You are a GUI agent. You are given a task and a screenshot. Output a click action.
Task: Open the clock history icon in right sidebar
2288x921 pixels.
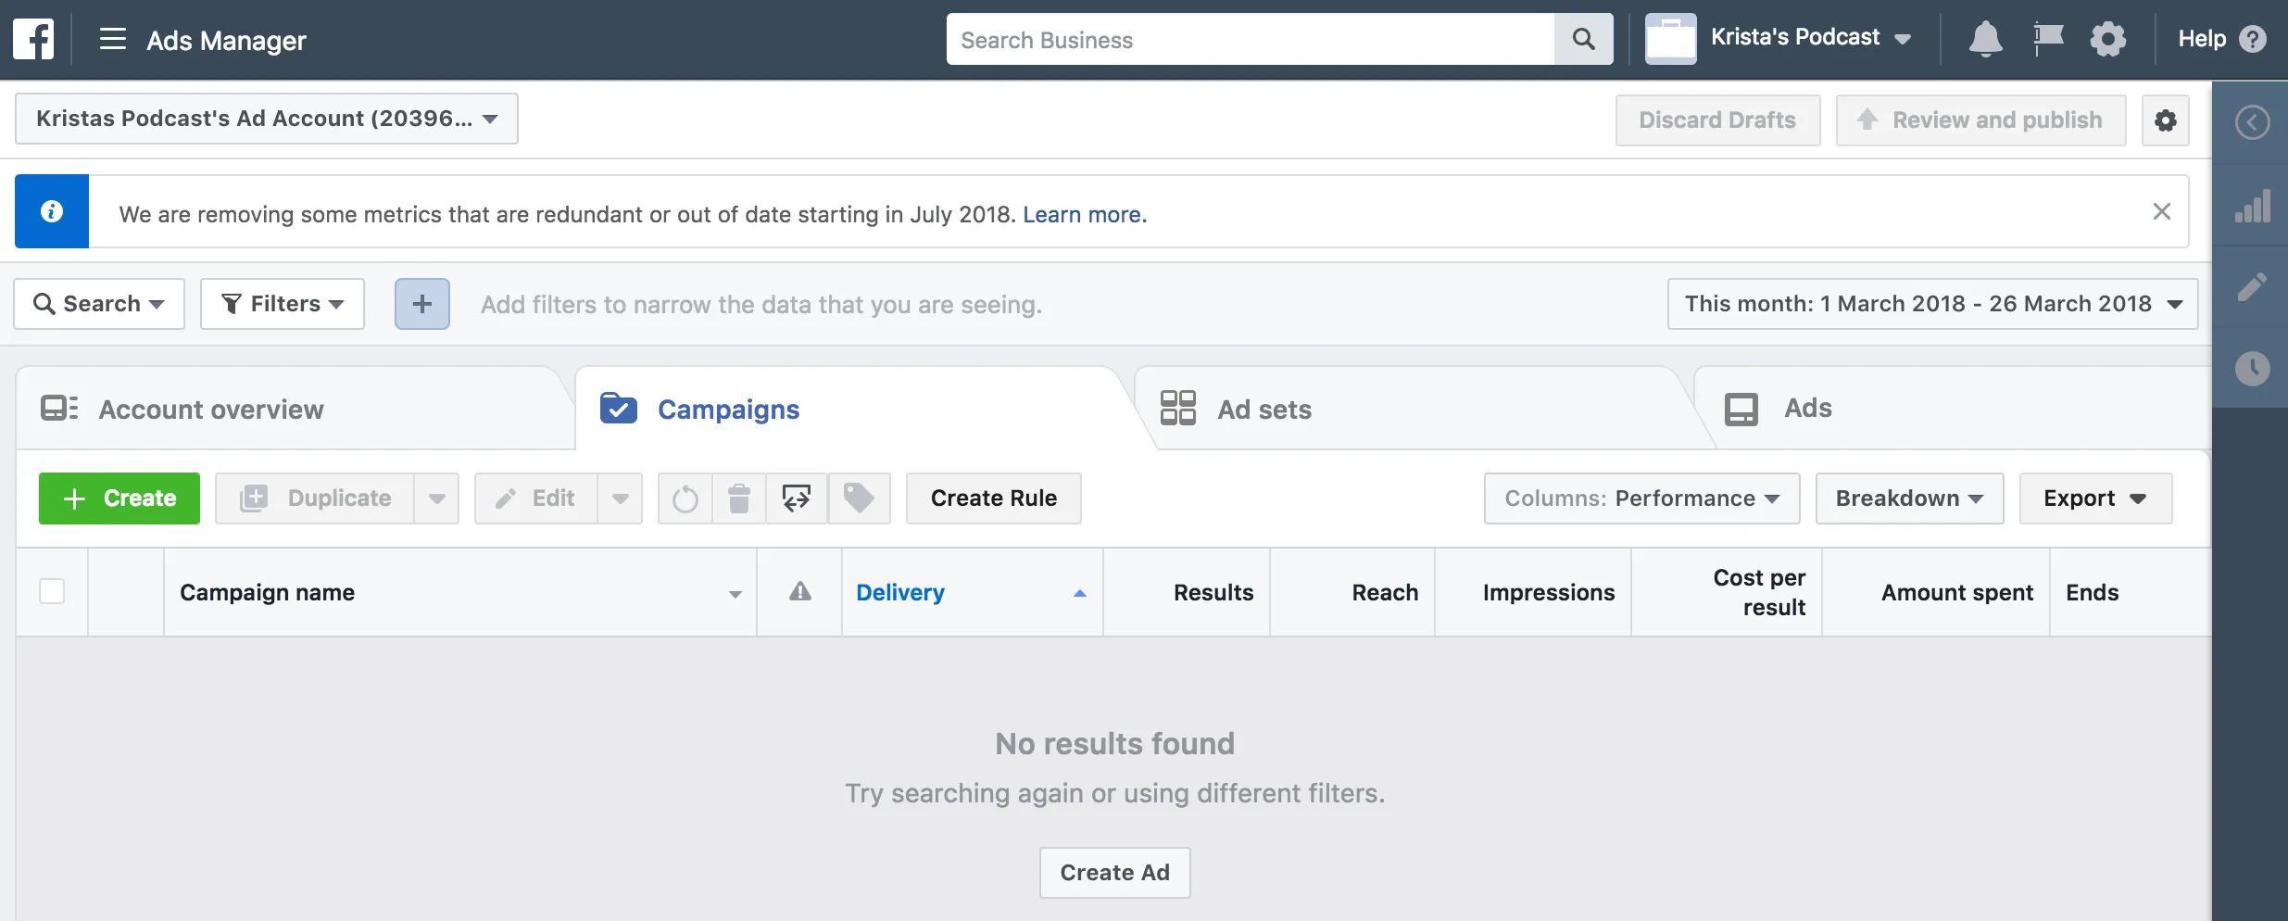tap(2252, 369)
